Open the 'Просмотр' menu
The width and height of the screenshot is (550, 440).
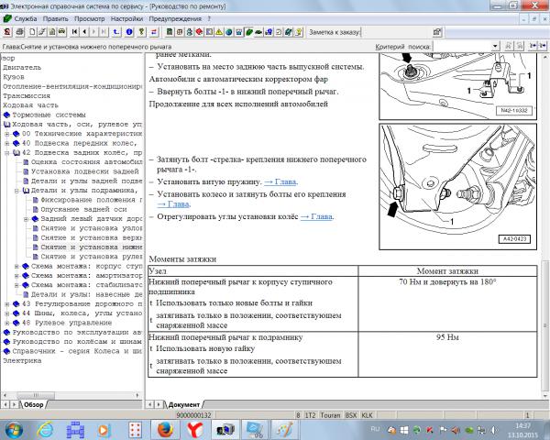[x=90, y=18]
